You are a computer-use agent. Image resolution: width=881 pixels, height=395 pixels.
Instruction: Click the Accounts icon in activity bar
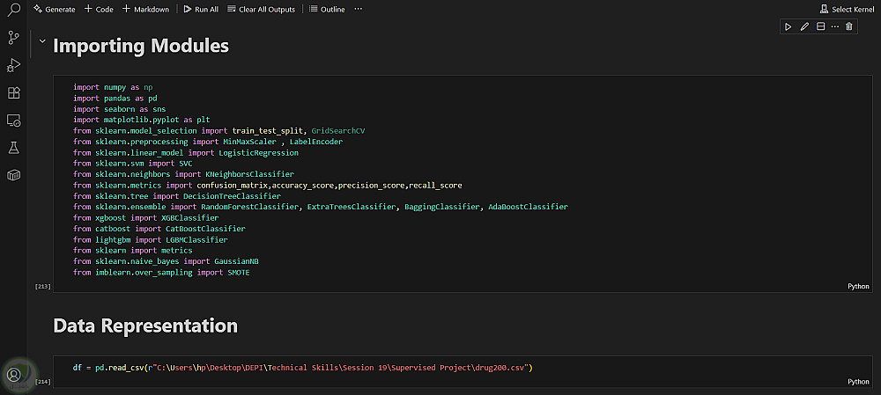coord(14,374)
